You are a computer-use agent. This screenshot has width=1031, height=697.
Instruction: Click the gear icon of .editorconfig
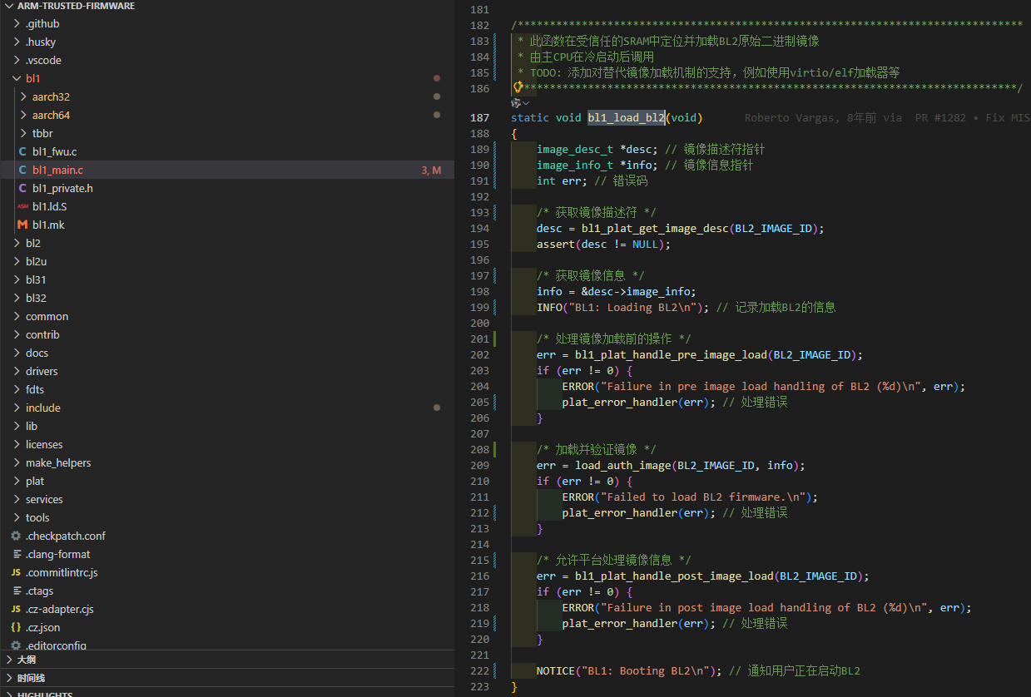(16, 645)
